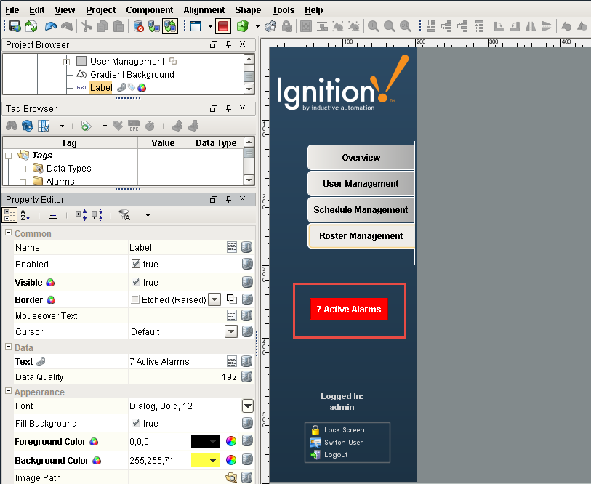This screenshot has height=484, width=591.
Task: Click the yellow Background Color swatch
Action: pyautogui.click(x=205, y=460)
